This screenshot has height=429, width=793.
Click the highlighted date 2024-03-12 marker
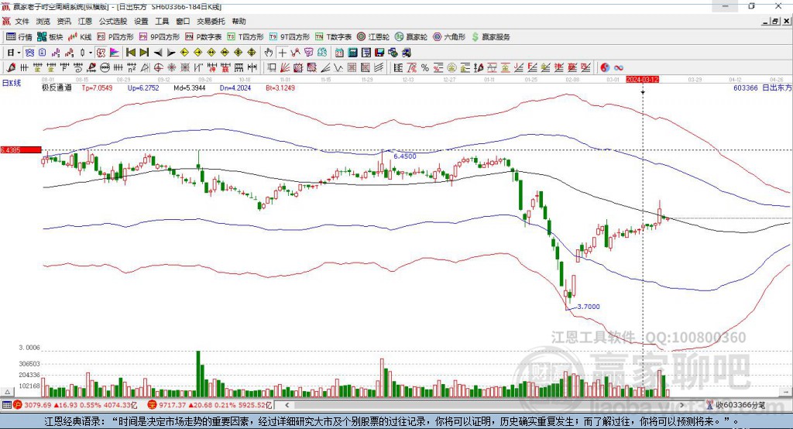tap(642, 80)
